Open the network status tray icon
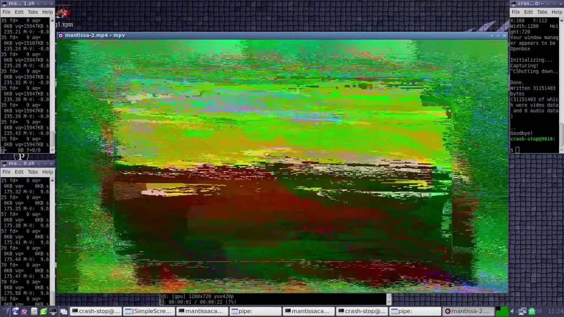 [x=522, y=311]
